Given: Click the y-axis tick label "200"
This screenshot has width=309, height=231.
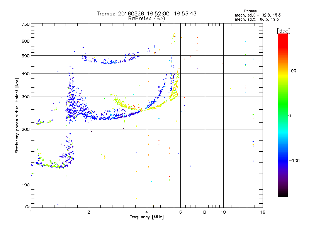Looking at the screenshot, I should [26, 129].
